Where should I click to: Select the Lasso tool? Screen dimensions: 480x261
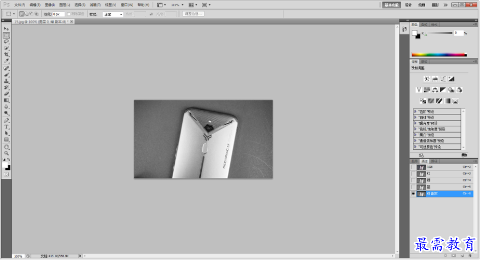click(x=6, y=42)
